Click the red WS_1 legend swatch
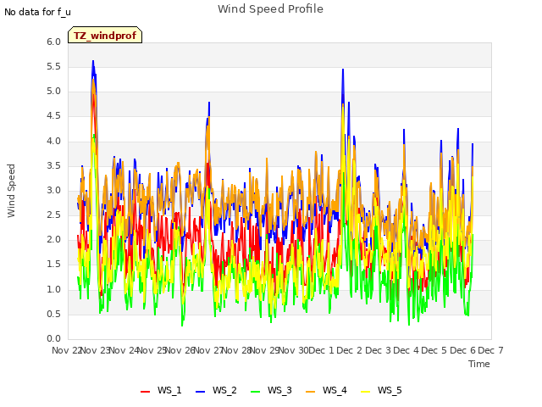 [145, 392]
